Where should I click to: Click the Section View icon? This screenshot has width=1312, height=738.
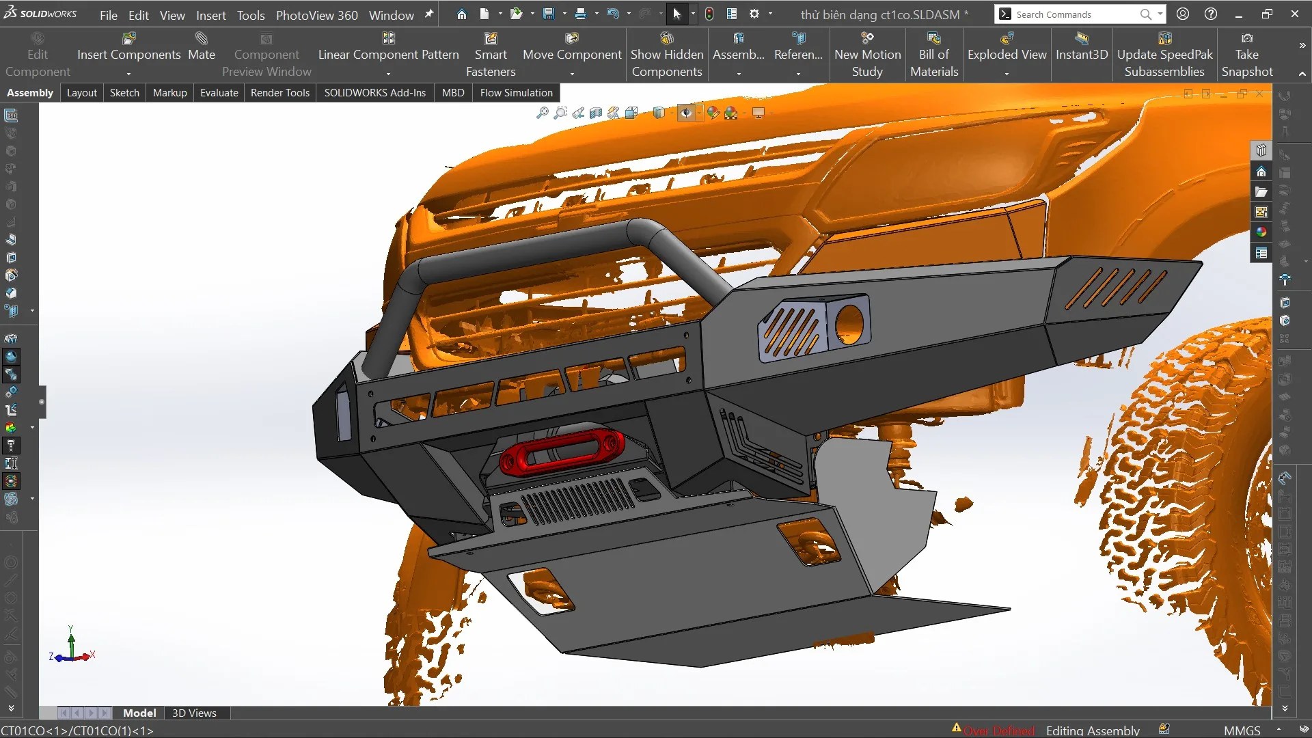[596, 113]
